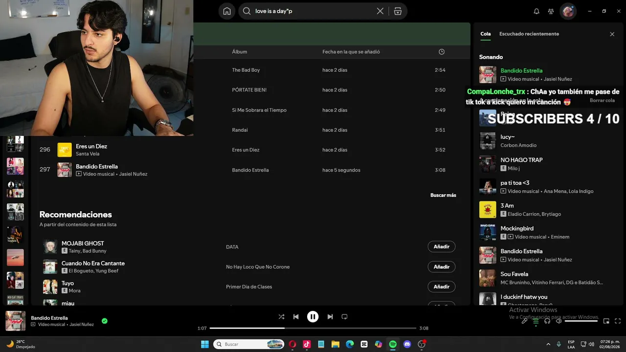Click the MOJABI GHOST cover thumbnail
The height and width of the screenshot is (352, 626).
tap(50, 247)
